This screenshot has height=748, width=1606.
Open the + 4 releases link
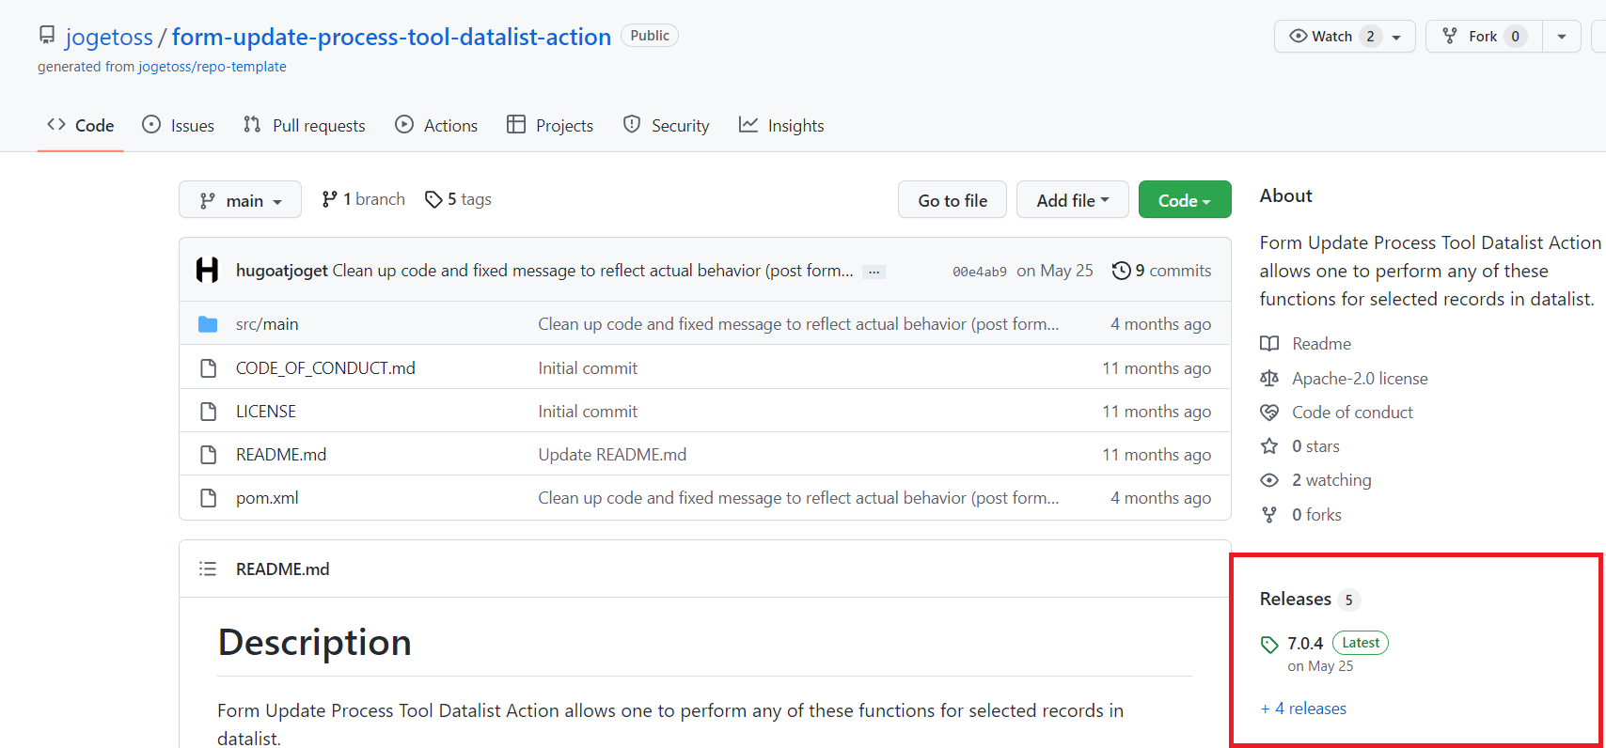pos(1303,709)
